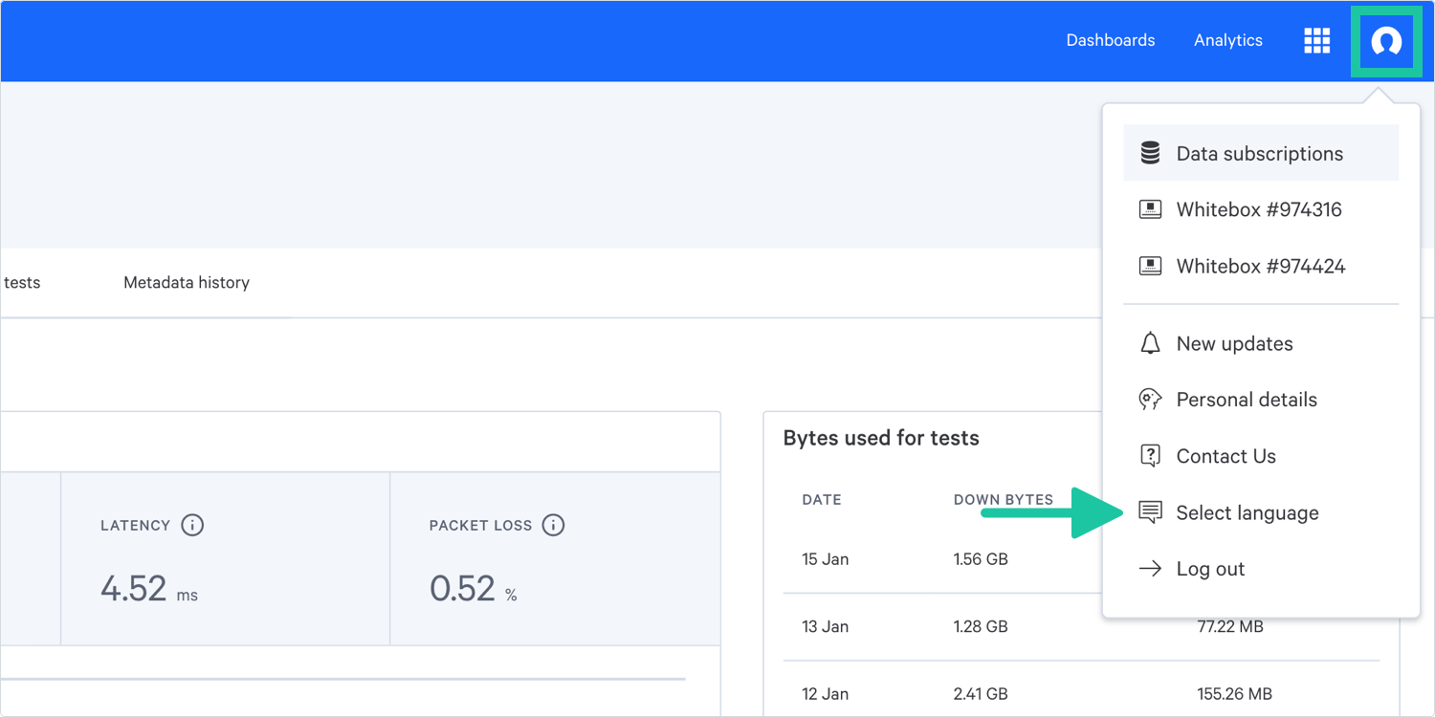
Task: Click the Data subscriptions database icon
Action: coord(1150,153)
